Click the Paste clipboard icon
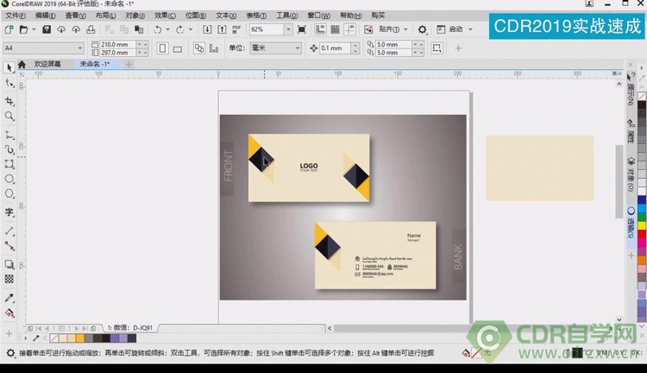 pyautogui.click(x=139, y=29)
